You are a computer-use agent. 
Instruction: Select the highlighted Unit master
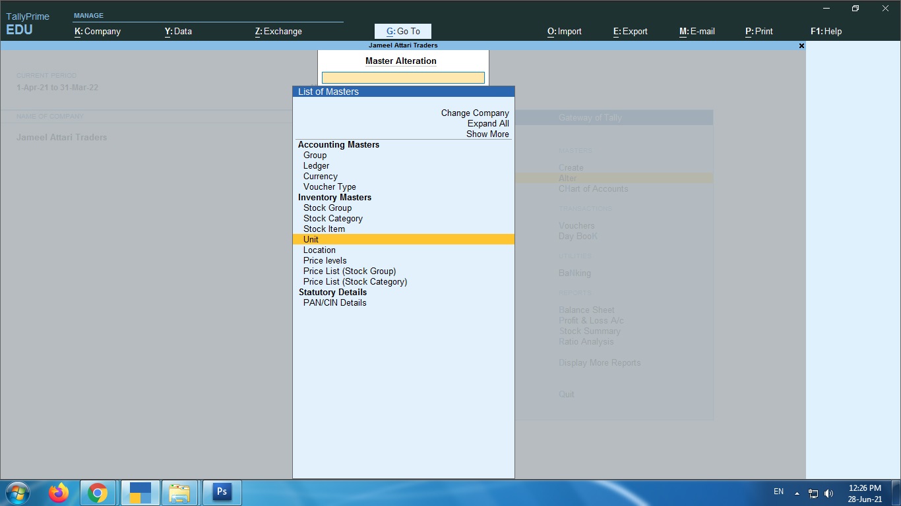403,239
